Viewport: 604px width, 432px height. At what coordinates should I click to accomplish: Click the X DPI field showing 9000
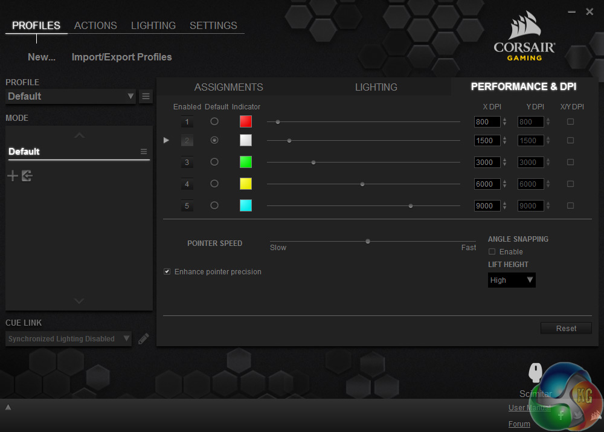(x=487, y=206)
